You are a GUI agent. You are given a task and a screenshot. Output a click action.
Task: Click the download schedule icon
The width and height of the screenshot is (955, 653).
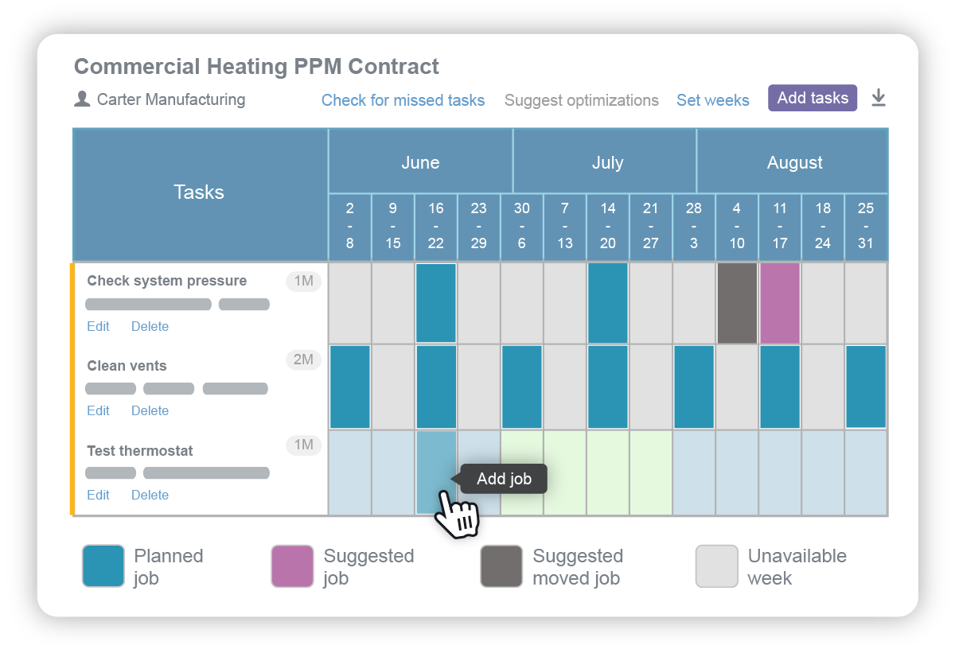878,97
